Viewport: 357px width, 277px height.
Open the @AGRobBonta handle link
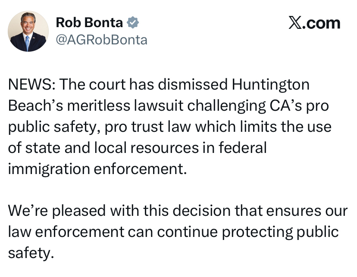point(102,40)
